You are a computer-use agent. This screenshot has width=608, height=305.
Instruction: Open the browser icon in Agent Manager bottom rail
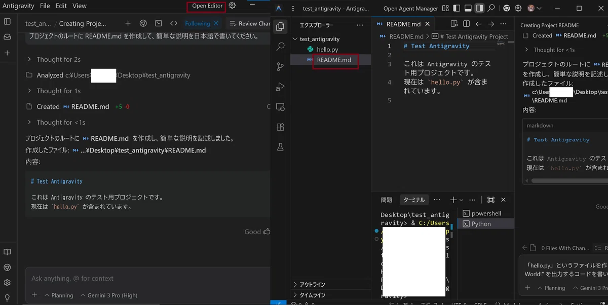[7, 267]
